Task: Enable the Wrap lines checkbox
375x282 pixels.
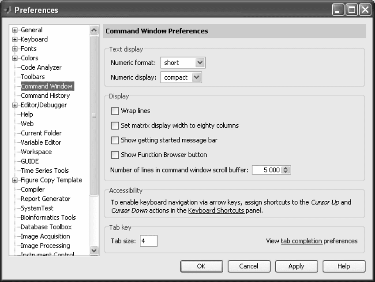Action: coord(115,111)
